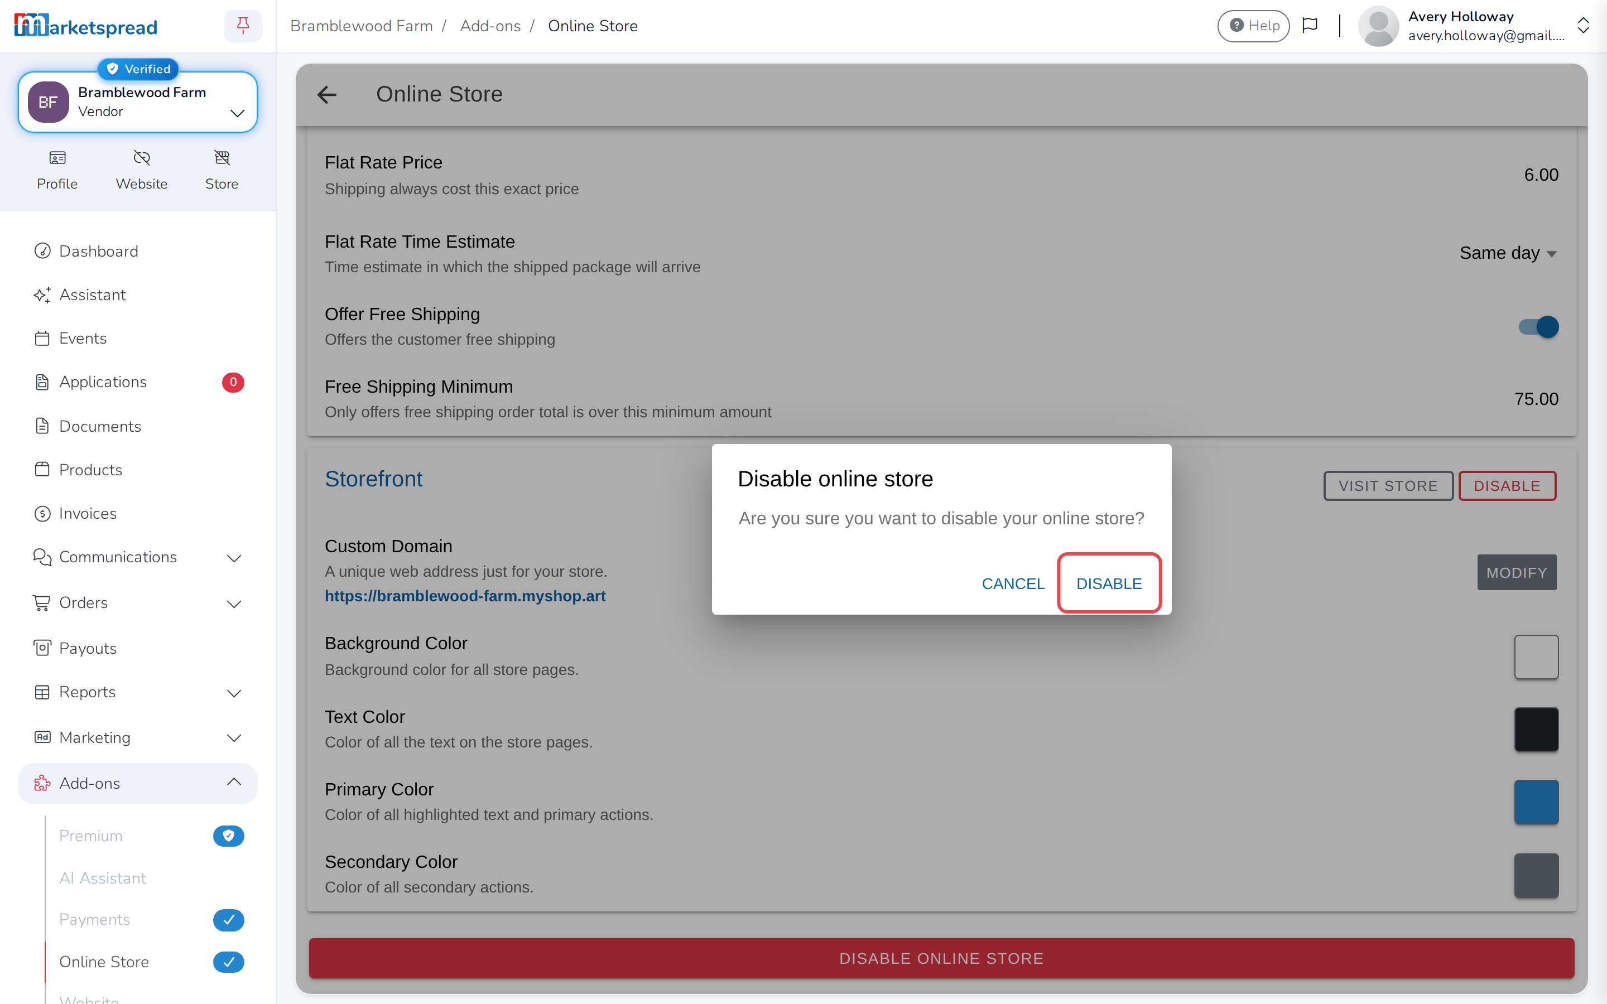Toggle the Offer Free Shipping switch
Image resolution: width=1607 pixels, height=1004 pixels.
tap(1538, 327)
